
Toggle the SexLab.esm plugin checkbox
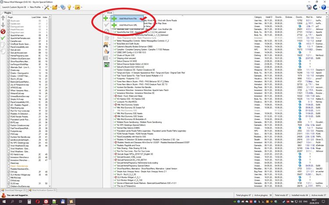9,50
